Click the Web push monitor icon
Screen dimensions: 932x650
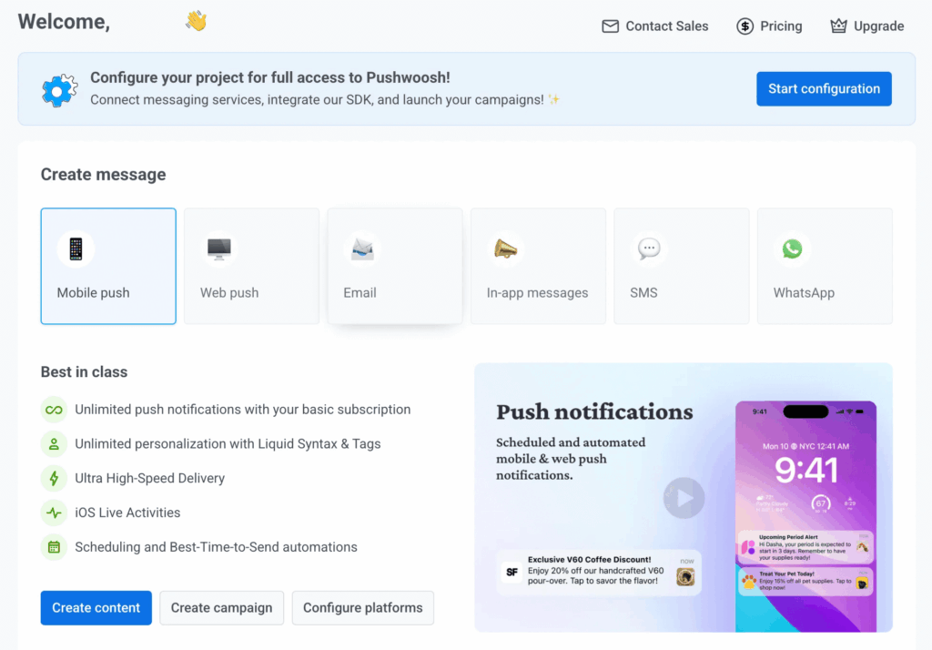click(x=218, y=247)
